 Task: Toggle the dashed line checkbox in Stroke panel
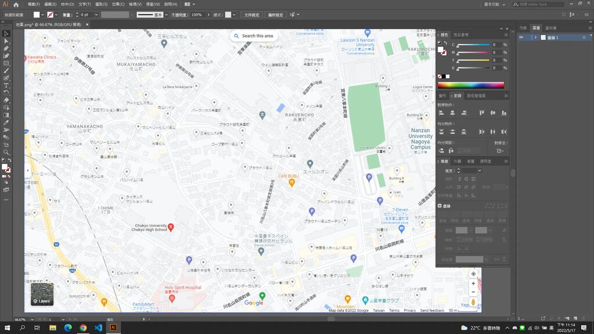pyautogui.click(x=440, y=206)
